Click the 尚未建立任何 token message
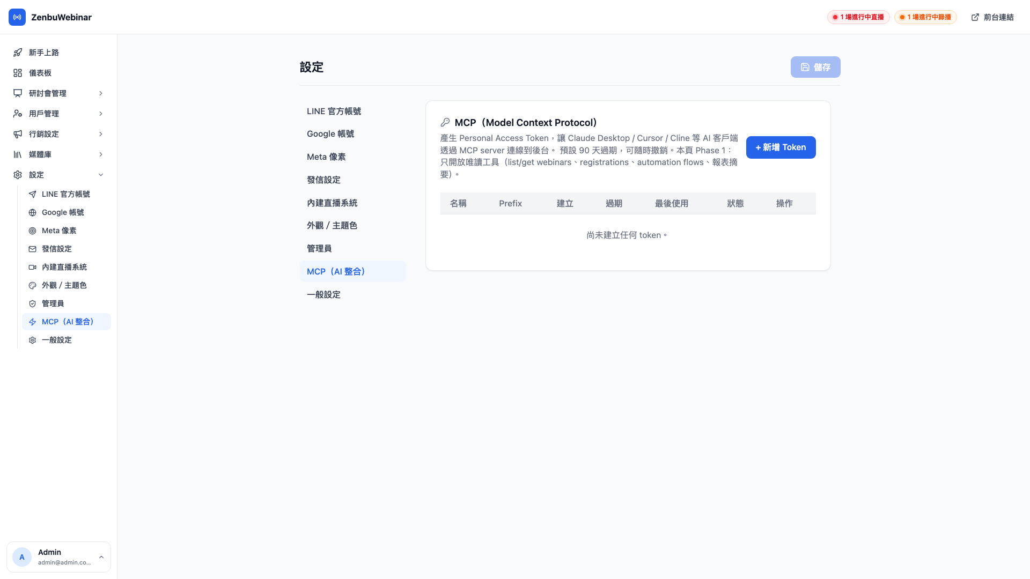The image size is (1030, 579). coord(628,235)
